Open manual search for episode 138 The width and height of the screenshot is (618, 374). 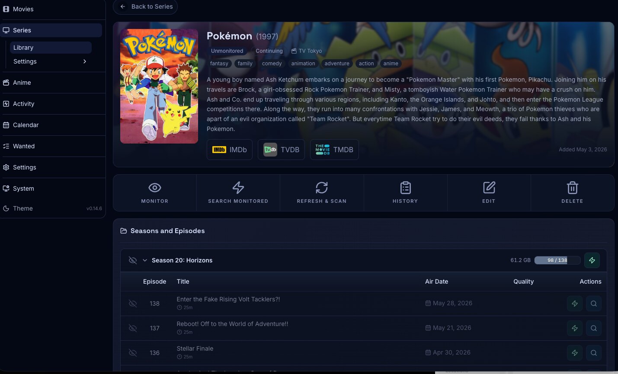click(x=594, y=304)
